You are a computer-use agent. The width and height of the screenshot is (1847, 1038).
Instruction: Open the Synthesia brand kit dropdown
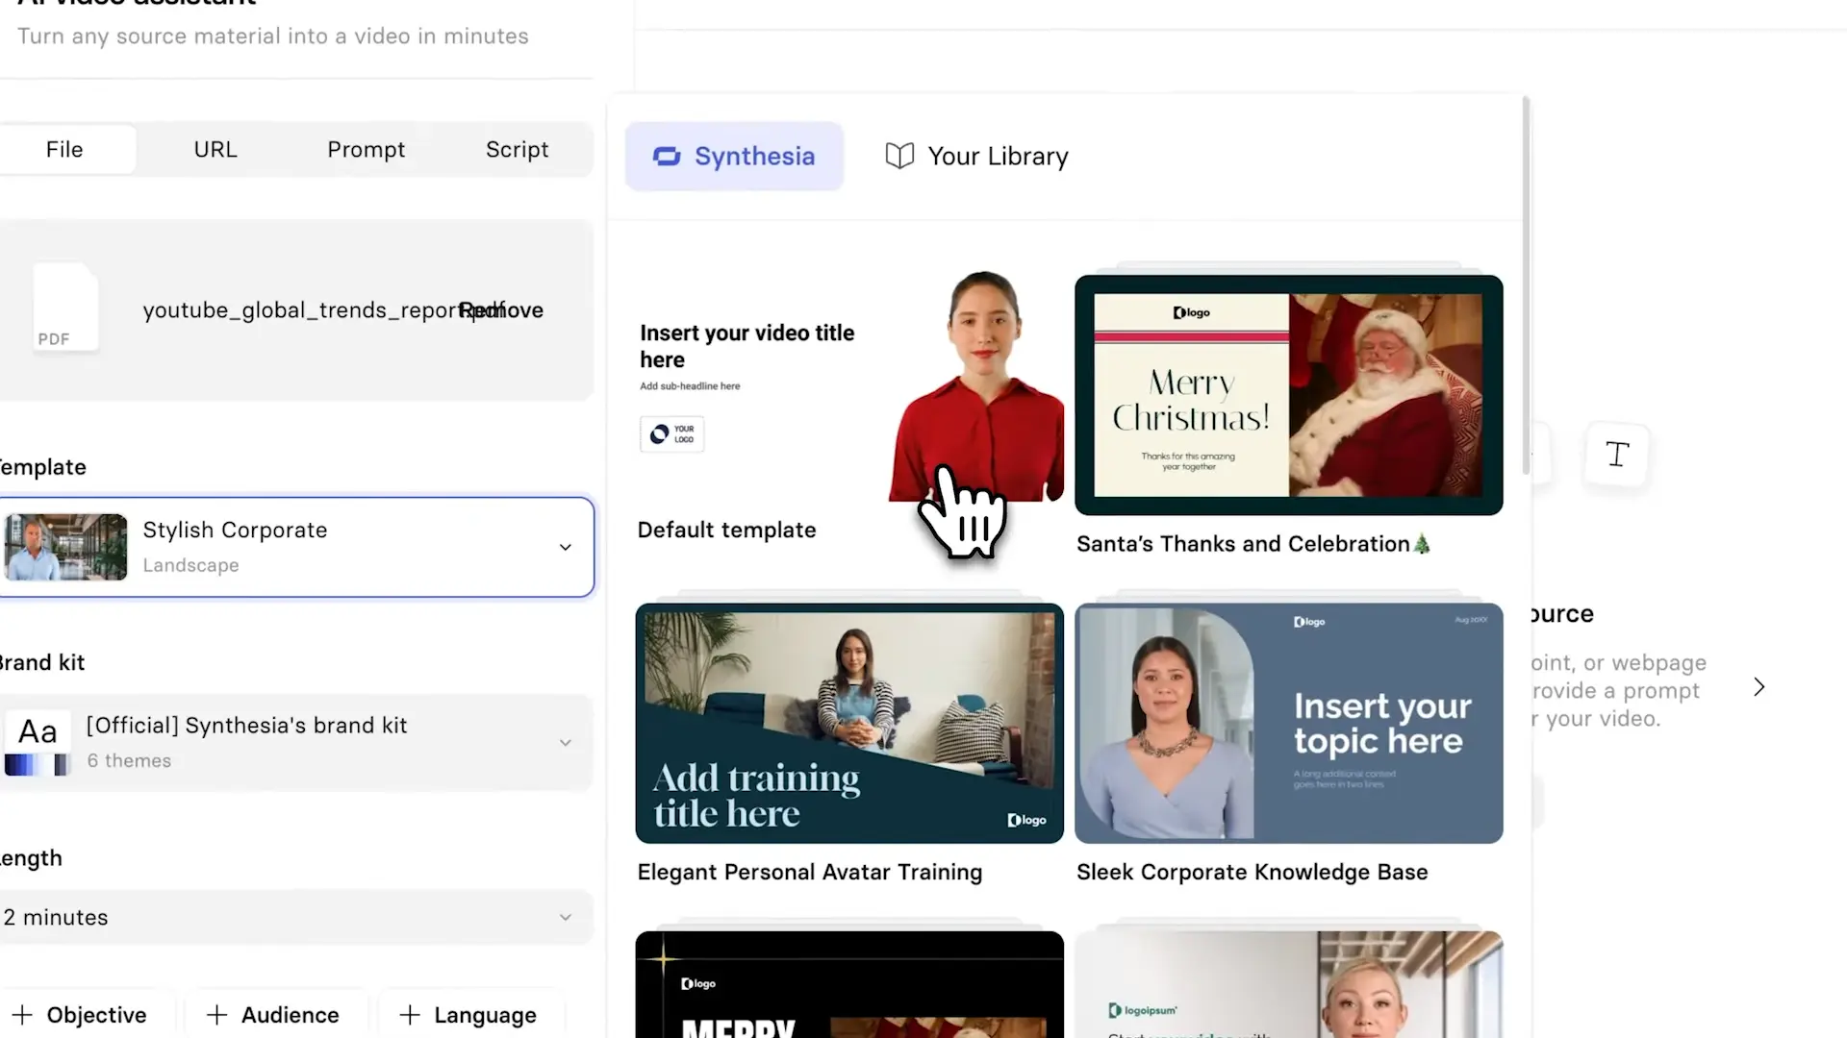tap(566, 743)
